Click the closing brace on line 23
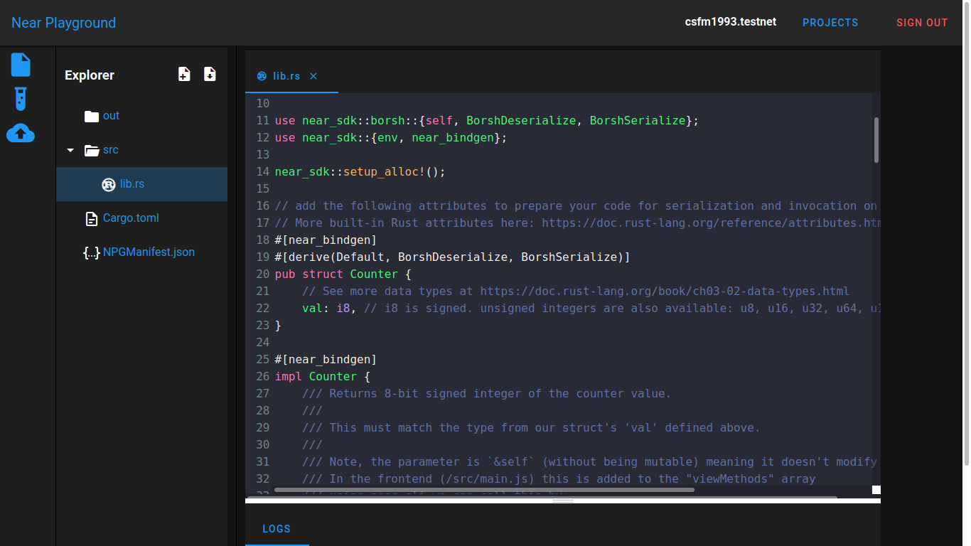The height and width of the screenshot is (546, 971). pos(279,326)
